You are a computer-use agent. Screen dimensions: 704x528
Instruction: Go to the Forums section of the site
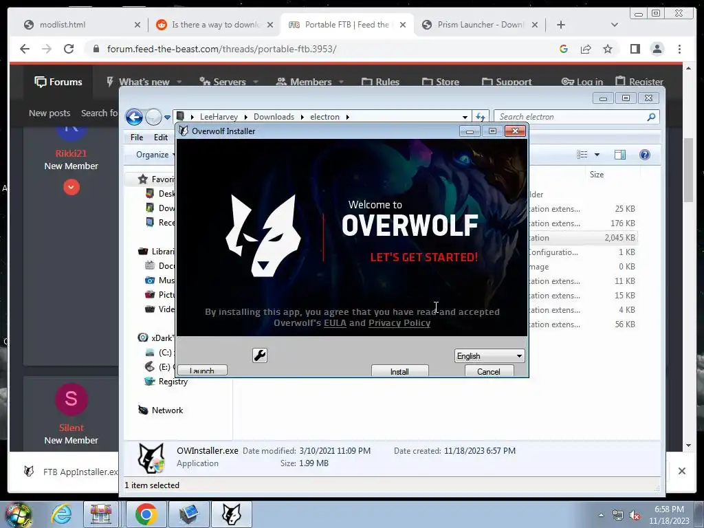point(58,82)
